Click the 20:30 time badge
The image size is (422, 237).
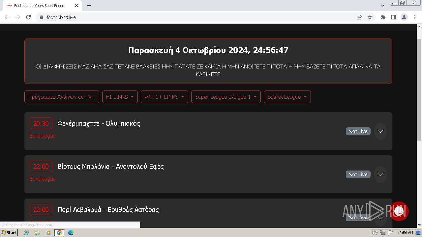pos(41,123)
